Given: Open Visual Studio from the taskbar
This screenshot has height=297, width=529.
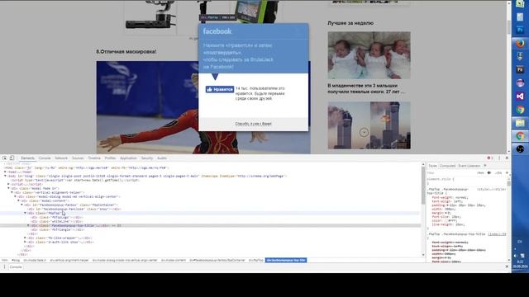Looking at the screenshot, I should (x=520, y=97).
